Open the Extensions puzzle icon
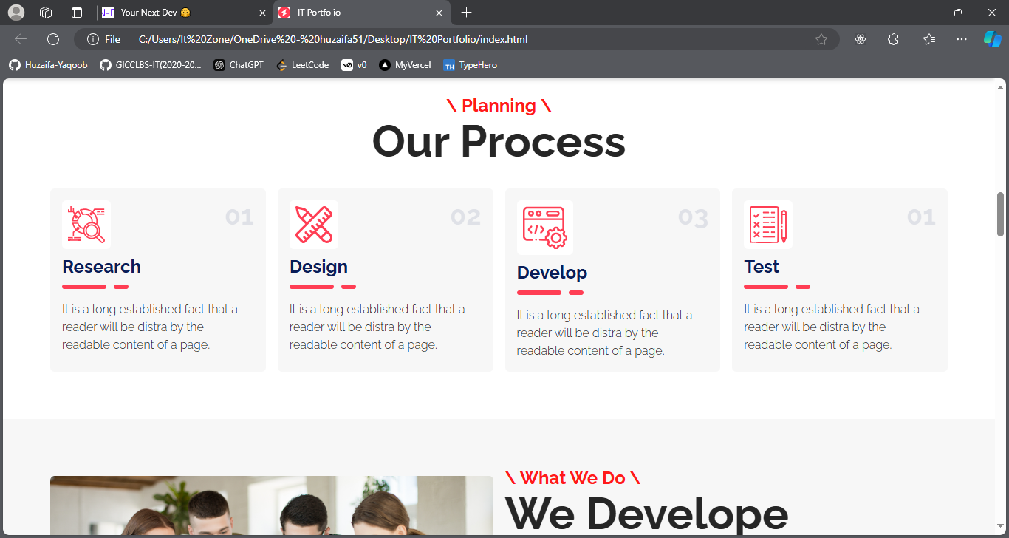The image size is (1009, 538). (893, 39)
